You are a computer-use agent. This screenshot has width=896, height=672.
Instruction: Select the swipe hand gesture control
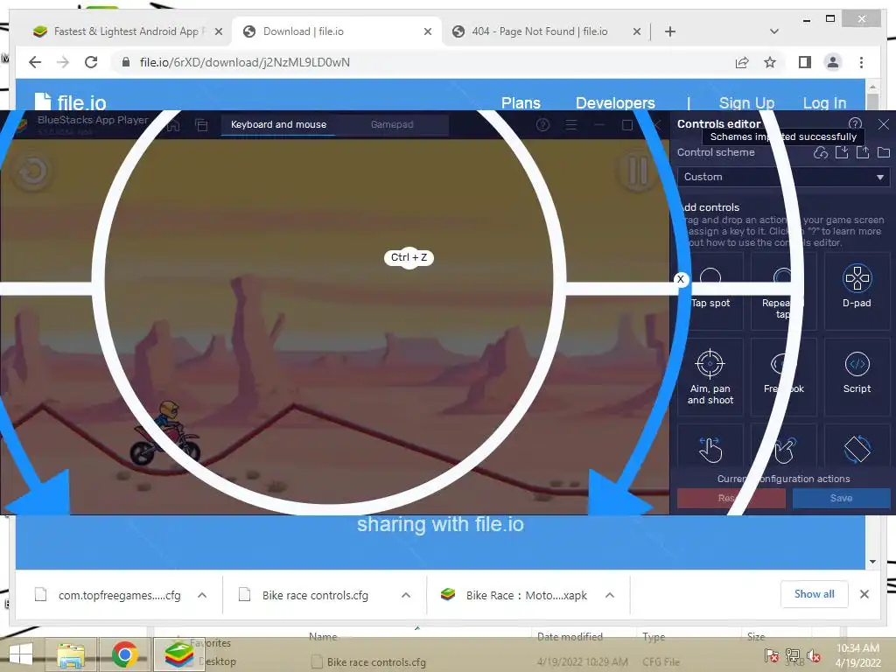(710, 449)
